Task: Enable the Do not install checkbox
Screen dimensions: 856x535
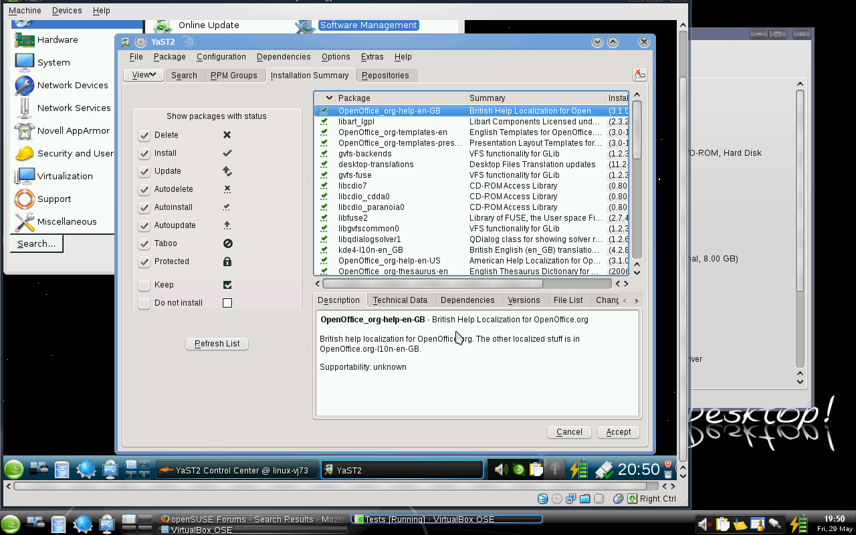Action: tap(144, 303)
